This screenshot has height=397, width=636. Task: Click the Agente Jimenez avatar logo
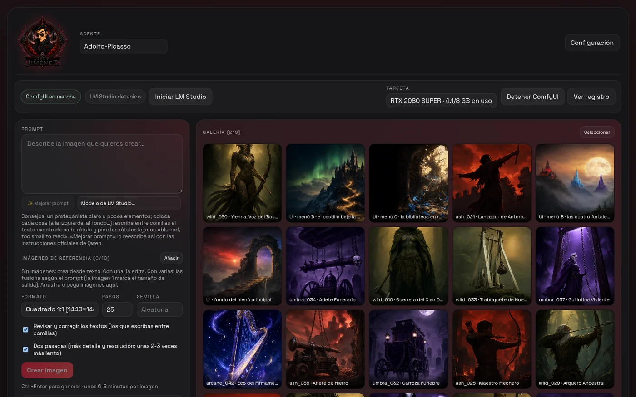click(x=43, y=43)
